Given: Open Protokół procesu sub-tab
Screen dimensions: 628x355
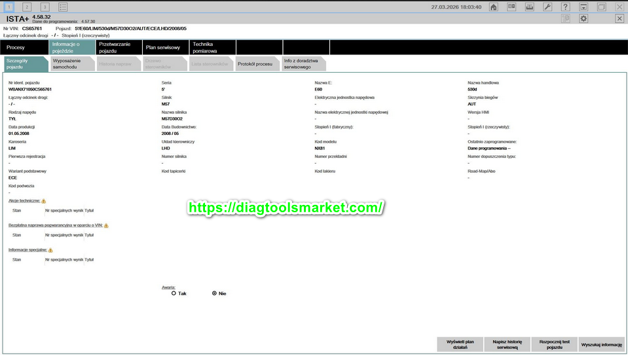Looking at the screenshot, I should (255, 64).
